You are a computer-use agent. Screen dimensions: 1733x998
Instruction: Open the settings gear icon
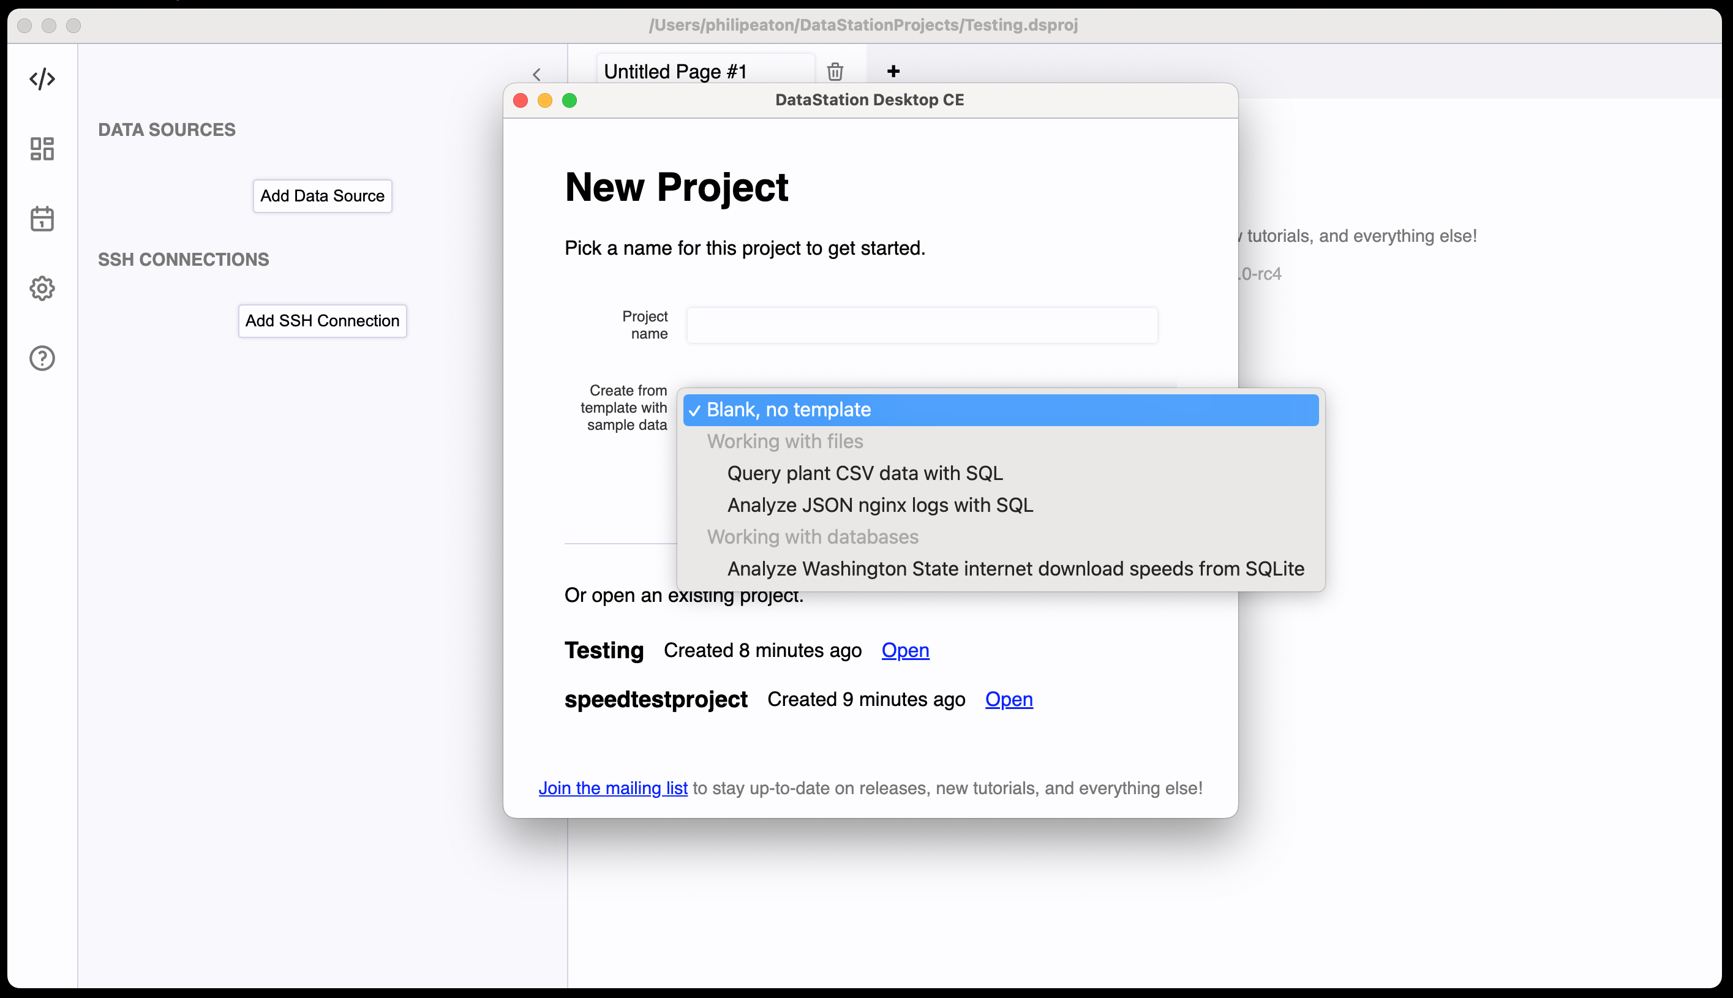pos(42,288)
